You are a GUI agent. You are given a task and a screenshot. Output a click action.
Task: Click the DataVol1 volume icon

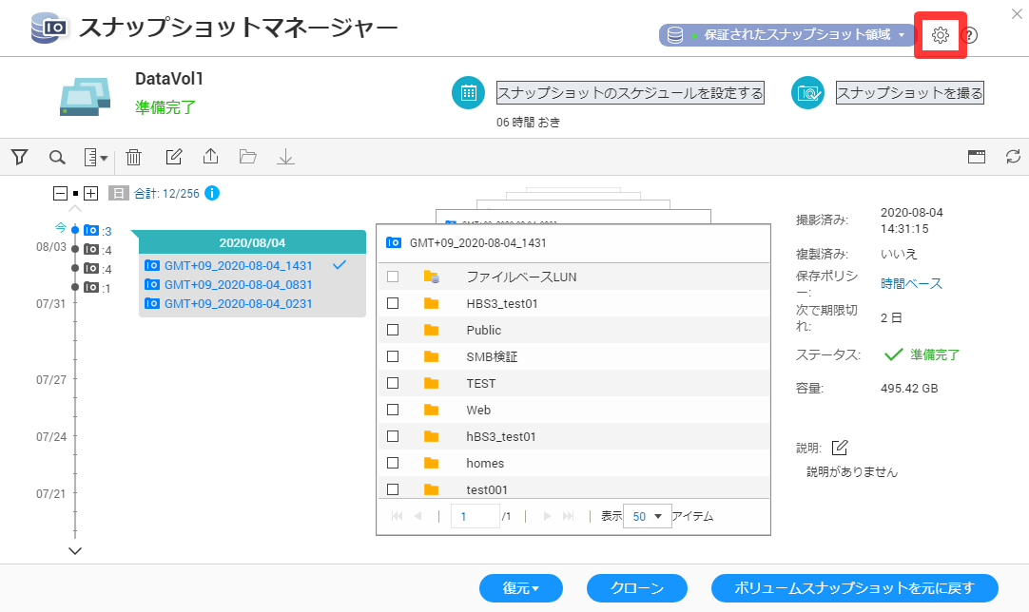tap(86, 97)
